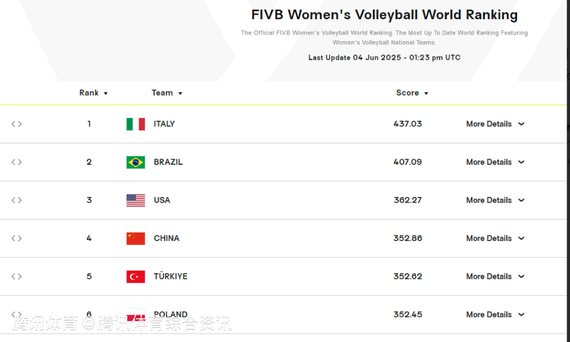Image resolution: width=570 pixels, height=342 pixels.
Task: Click the rank-change arrows icon for USA
Action: (x=16, y=200)
